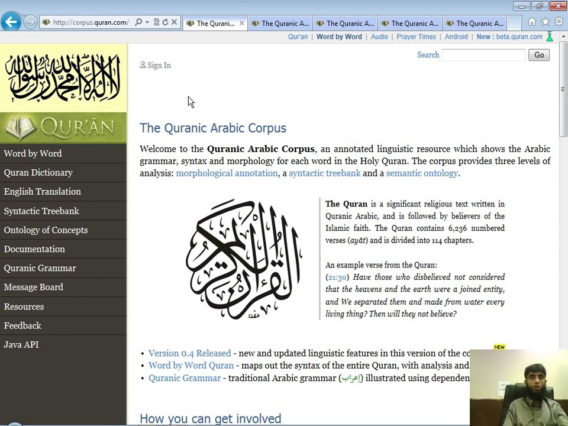Open Favorites star icon

(545, 22)
